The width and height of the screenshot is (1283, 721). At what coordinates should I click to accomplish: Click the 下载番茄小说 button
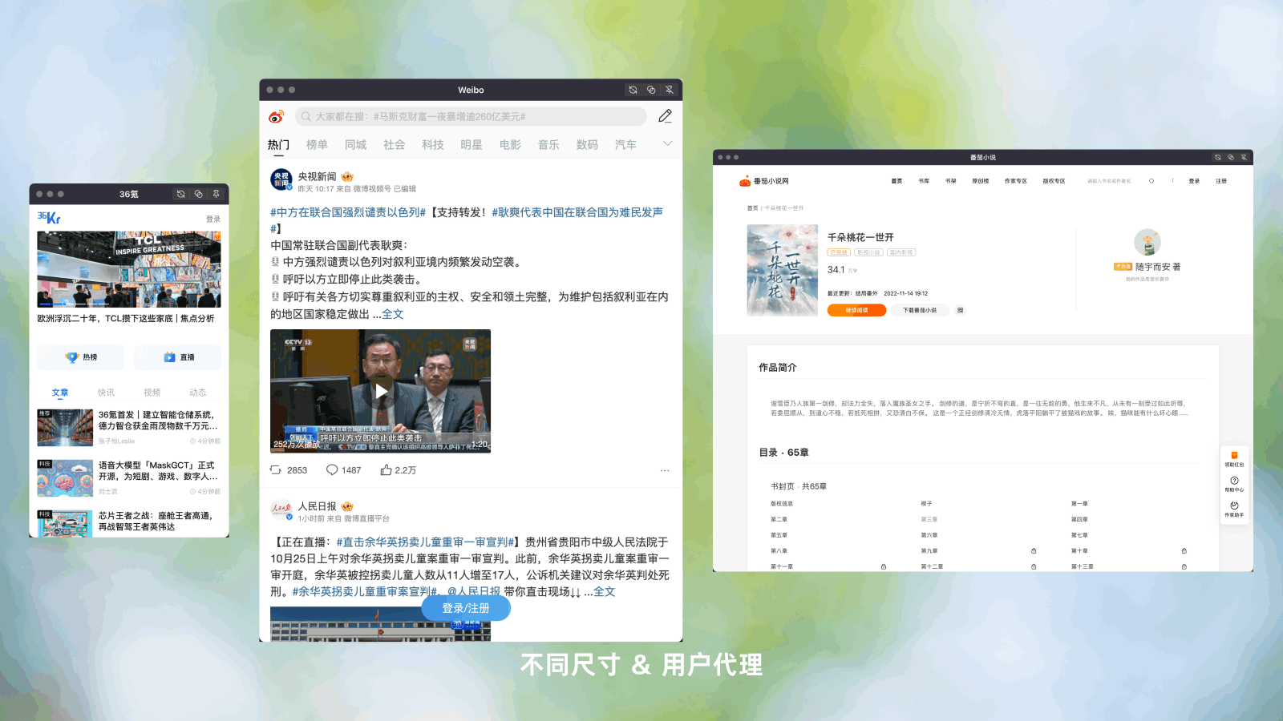pyautogui.click(x=919, y=310)
